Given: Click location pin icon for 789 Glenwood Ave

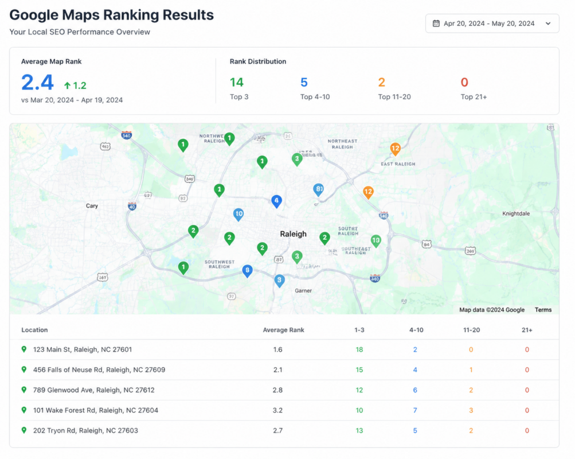Looking at the screenshot, I should pyautogui.click(x=24, y=390).
